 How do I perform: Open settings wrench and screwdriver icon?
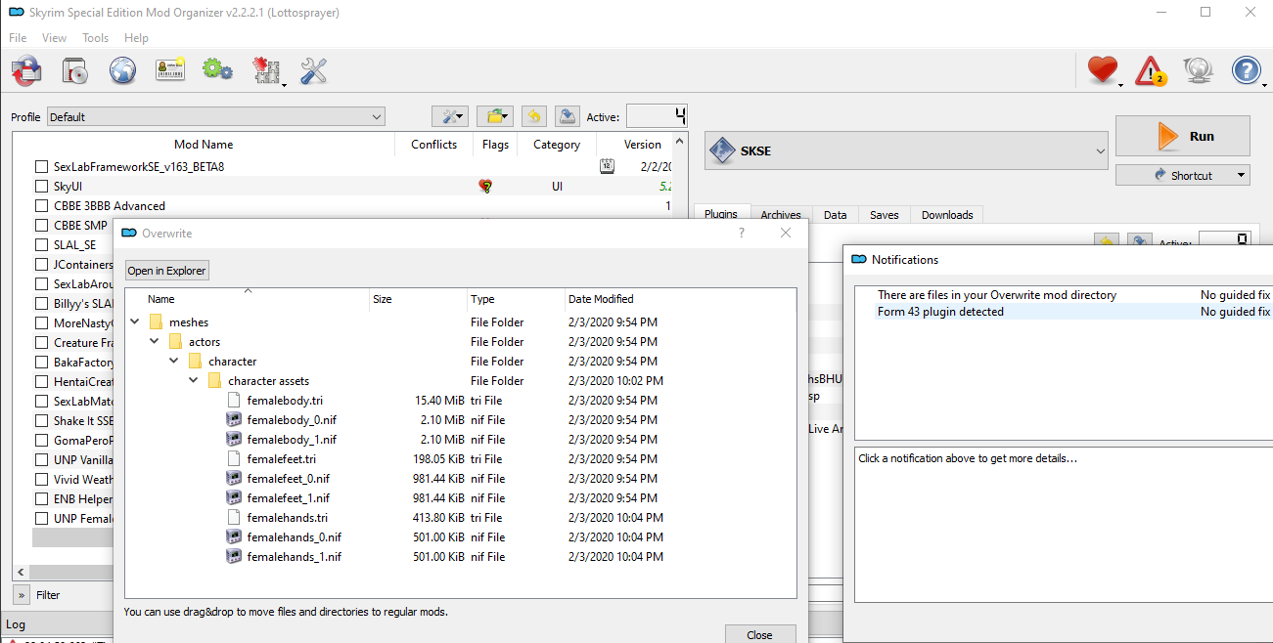[x=313, y=70]
